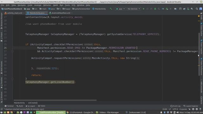Open the Resource Manager sidebar tab
The image size is (203, 114).
[x=2, y=21]
